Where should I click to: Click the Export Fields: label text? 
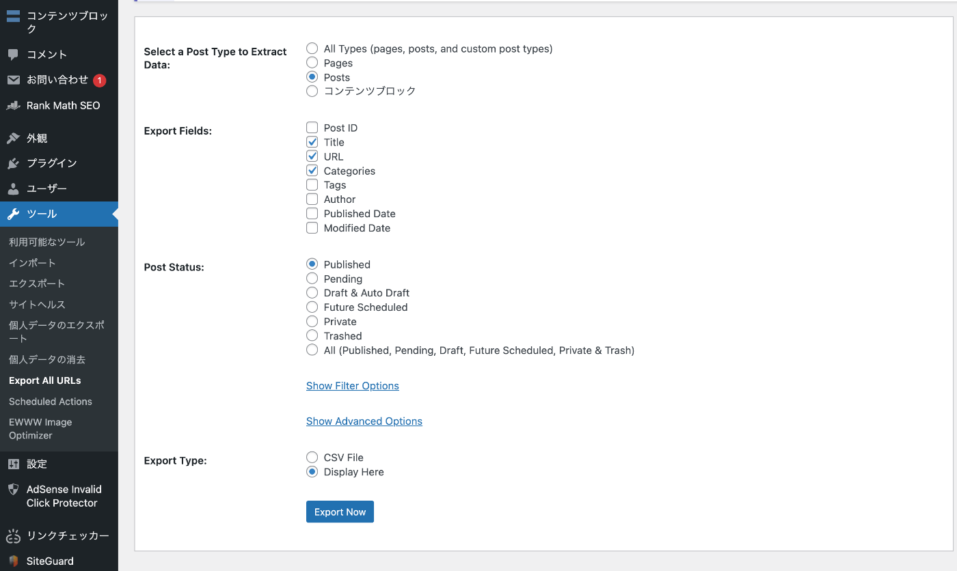tap(178, 131)
